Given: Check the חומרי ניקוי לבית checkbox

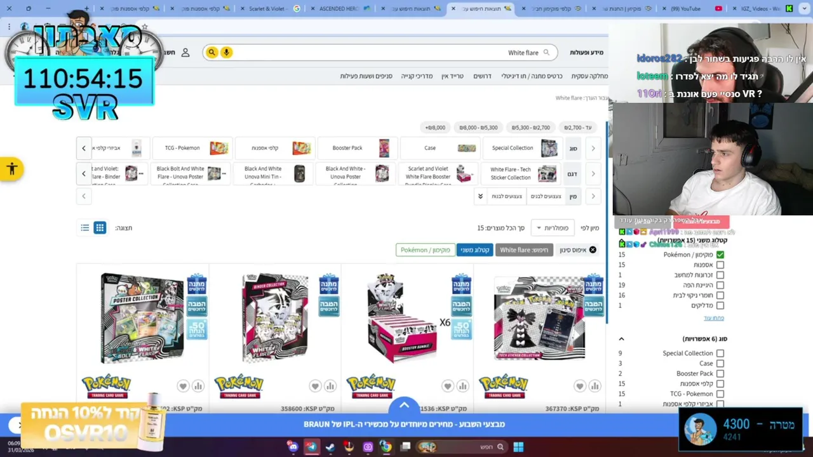Looking at the screenshot, I should pyautogui.click(x=720, y=295).
